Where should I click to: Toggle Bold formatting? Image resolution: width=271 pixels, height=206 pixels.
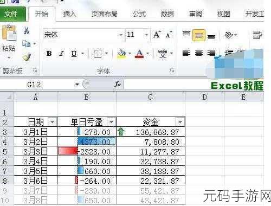[x=49, y=54]
